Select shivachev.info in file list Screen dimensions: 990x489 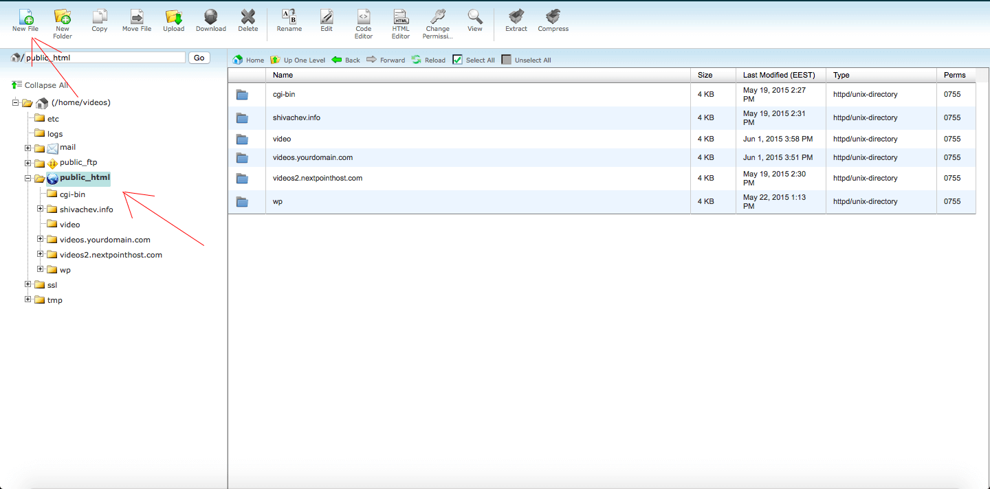coord(602,118)
